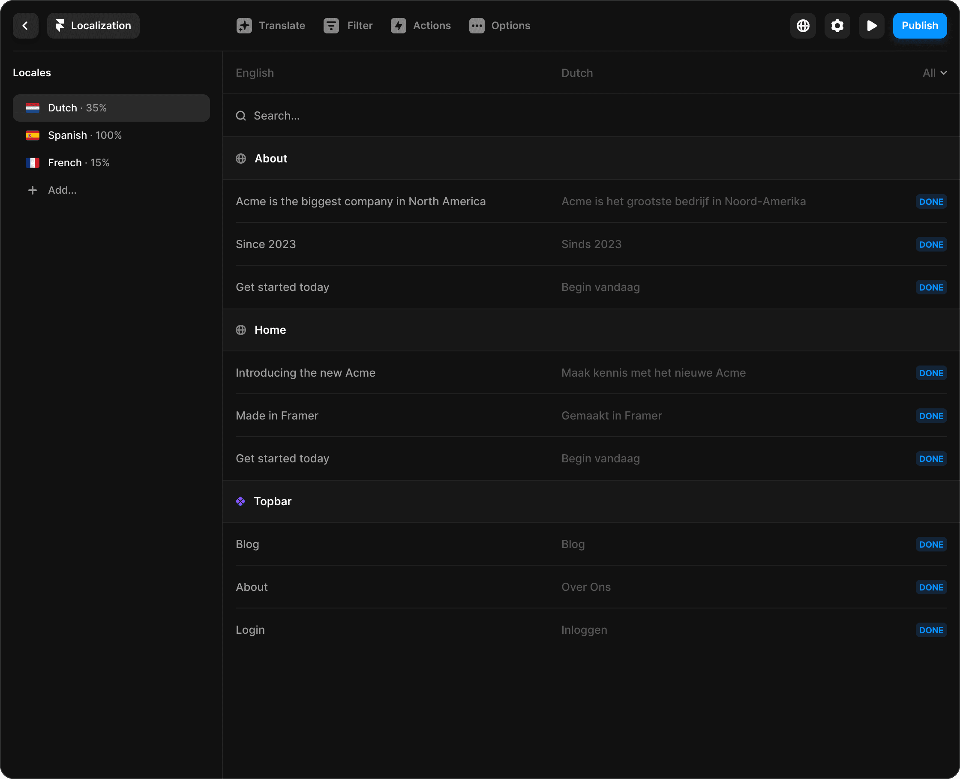The height and width of the screenshot is (779, 960).
Task: Select the Spanish locale
Action: coord(85,135)
